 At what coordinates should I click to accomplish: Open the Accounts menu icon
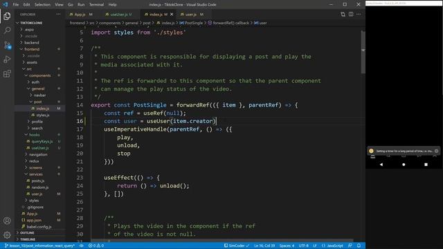pyautogui.click(x=7, y=221)
